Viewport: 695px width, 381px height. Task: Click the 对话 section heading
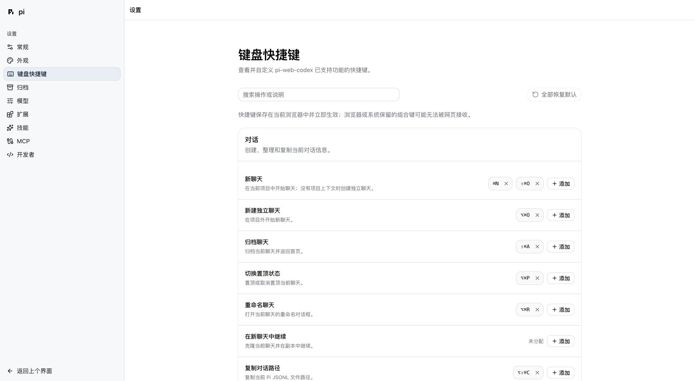pos(251,139)
